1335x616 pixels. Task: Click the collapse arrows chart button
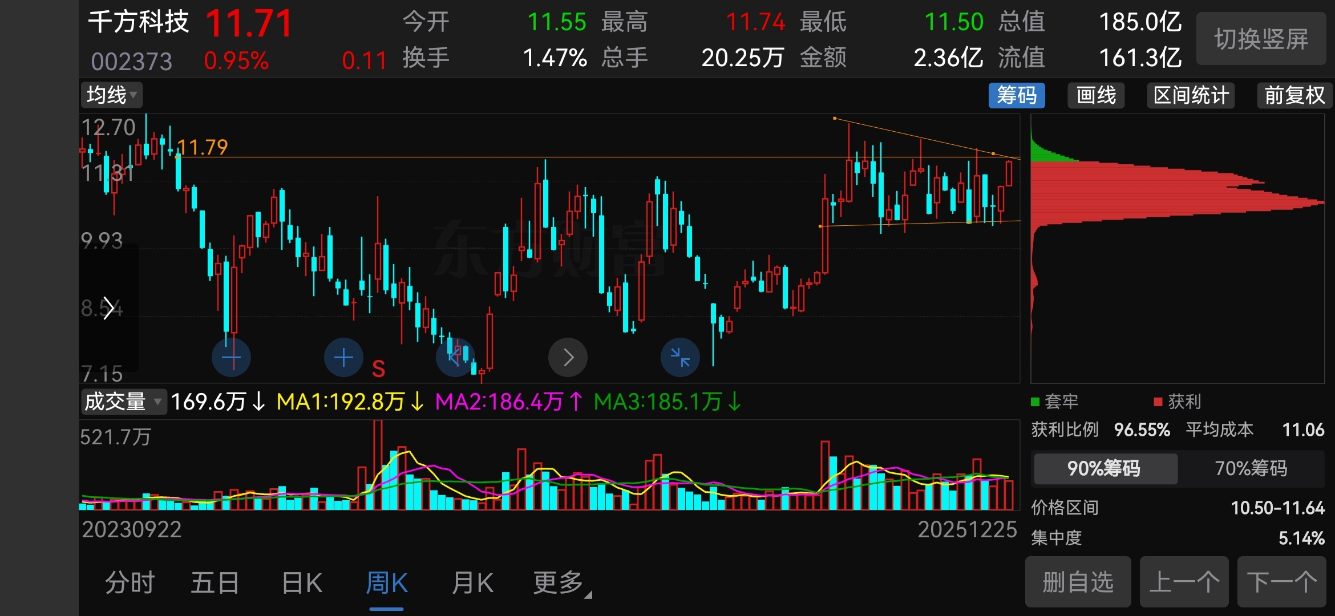tap(680, 358)
